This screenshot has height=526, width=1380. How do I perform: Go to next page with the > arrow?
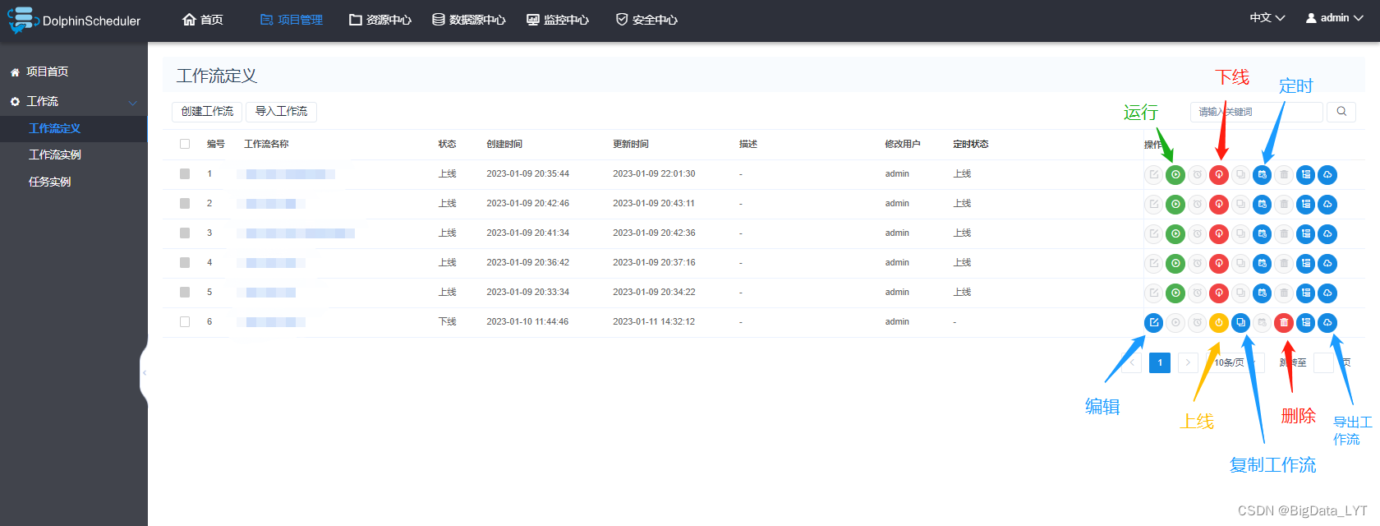[x=1188, y=362]
